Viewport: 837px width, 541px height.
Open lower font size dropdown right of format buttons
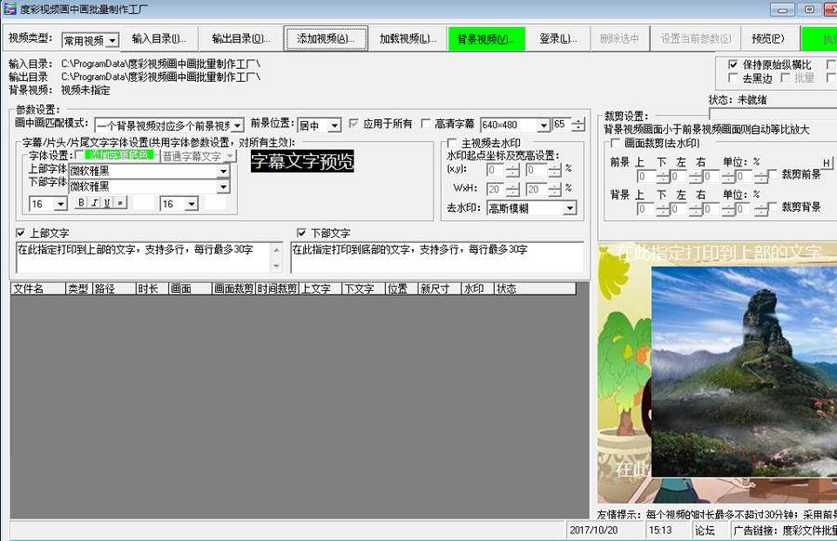pyautogui.click(x=179, y=204)
